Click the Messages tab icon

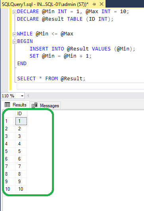point(35,105)
